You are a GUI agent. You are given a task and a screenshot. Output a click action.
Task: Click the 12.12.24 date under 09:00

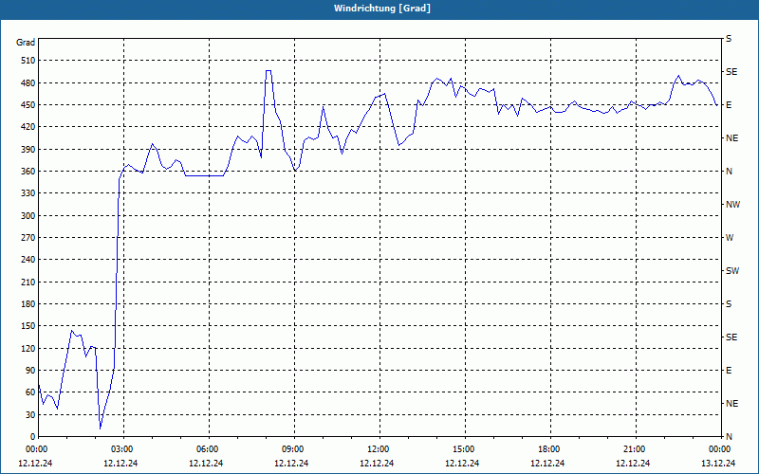click(x=291, y=463)
